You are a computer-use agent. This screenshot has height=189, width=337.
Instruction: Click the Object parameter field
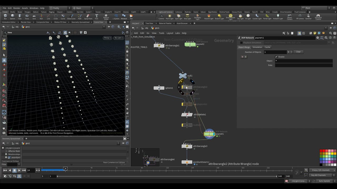click(x=304, y=61)
